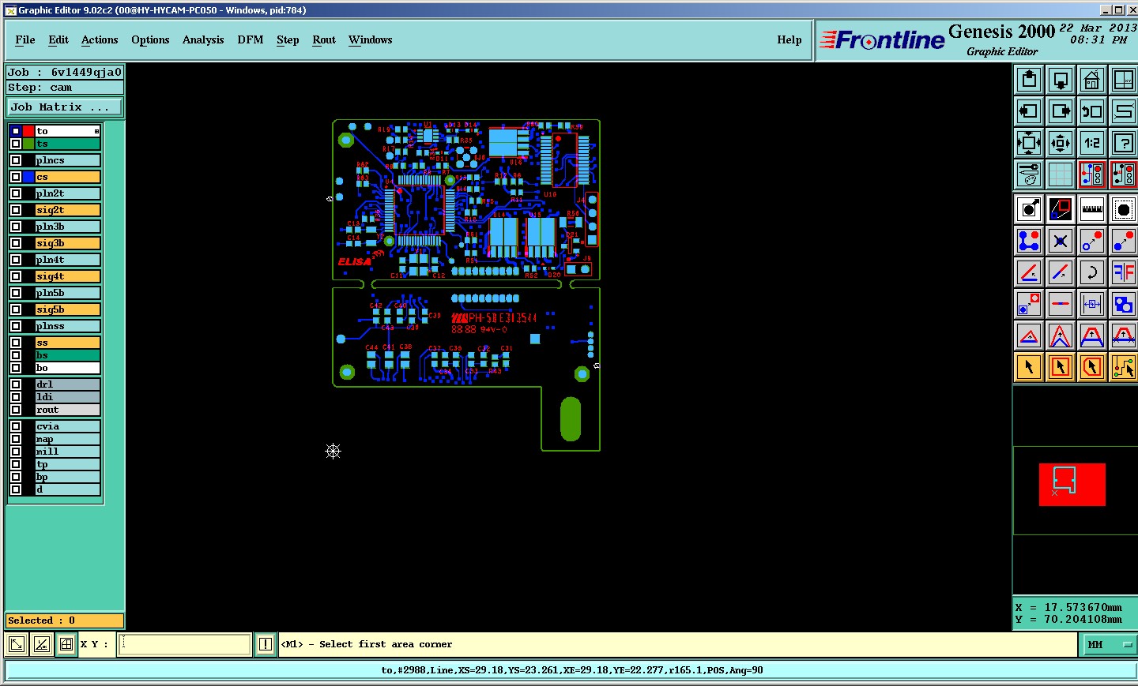Screen dimensions: 1138x686
Task: Click the Job Matrix ... button
Action: (x=65, y=107)
